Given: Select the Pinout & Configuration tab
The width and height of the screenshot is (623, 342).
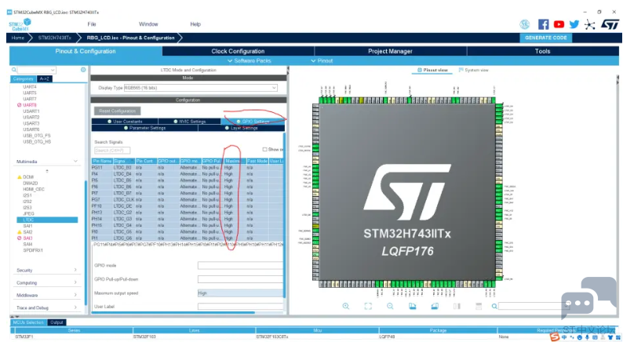Looking at the screenshot, I should (86, 51).
